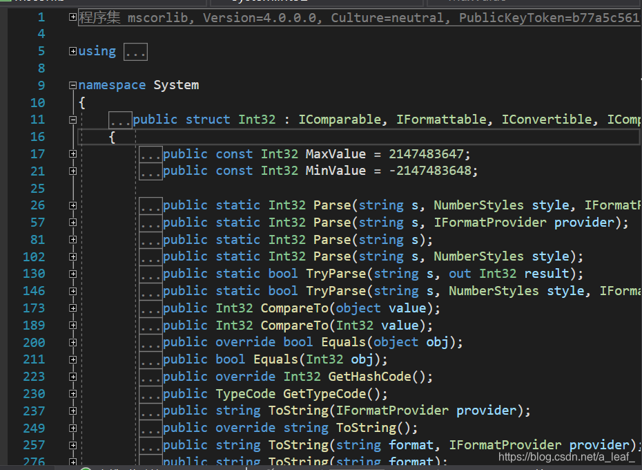Click collapsed ellipsis box after using keyword

[135, 52]
